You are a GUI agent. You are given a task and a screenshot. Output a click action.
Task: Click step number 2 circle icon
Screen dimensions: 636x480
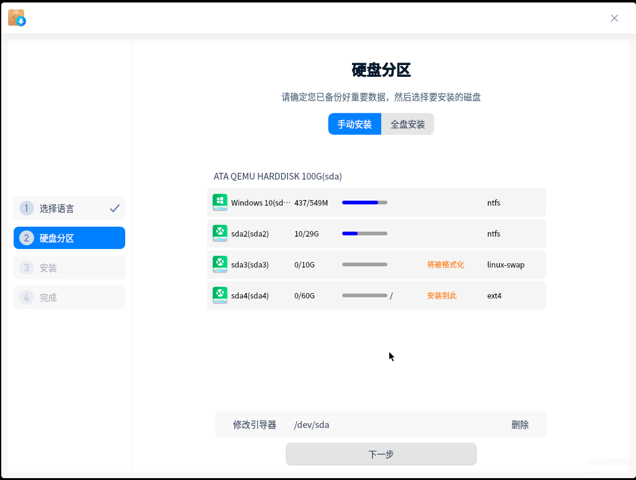tap(26, 238)
